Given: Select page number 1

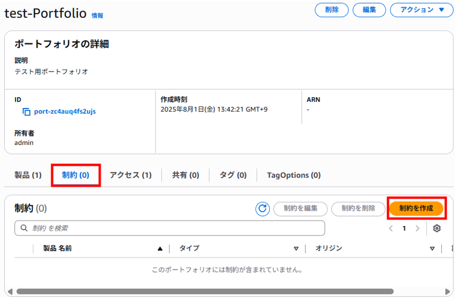Looking at the screenshot, I should (404, 228).
